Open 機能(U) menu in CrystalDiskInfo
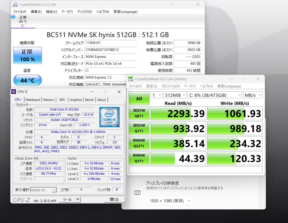288x223 pixels. pos(52,12)
